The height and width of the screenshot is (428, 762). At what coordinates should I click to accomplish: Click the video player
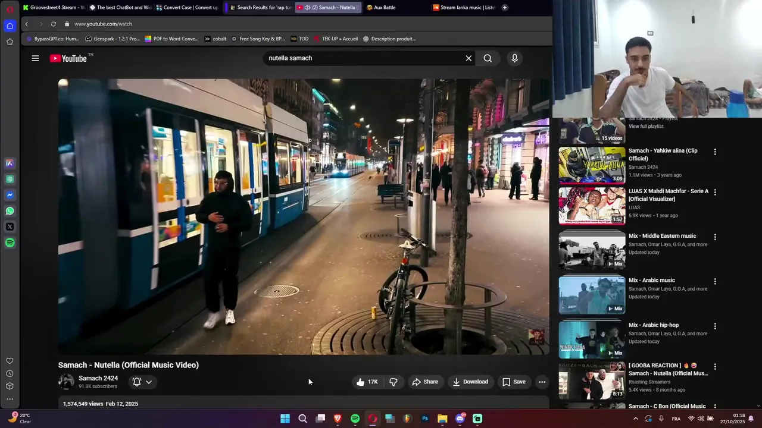304,217
